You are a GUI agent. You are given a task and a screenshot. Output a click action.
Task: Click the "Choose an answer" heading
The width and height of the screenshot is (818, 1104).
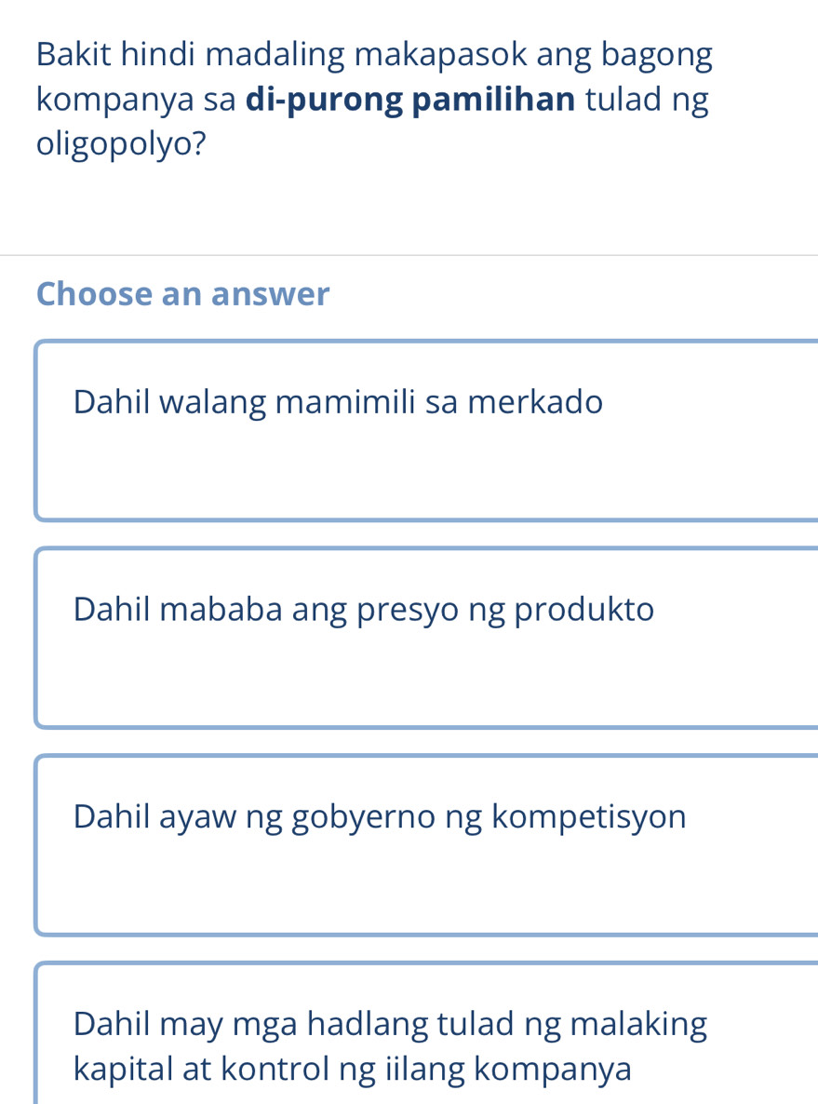click(182, 293)
